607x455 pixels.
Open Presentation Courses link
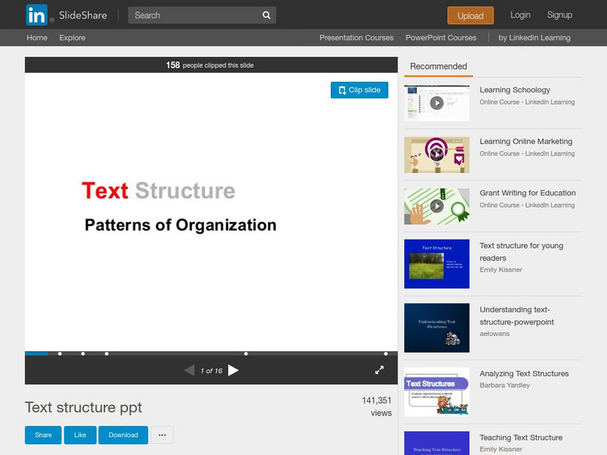tap(357, 38)
